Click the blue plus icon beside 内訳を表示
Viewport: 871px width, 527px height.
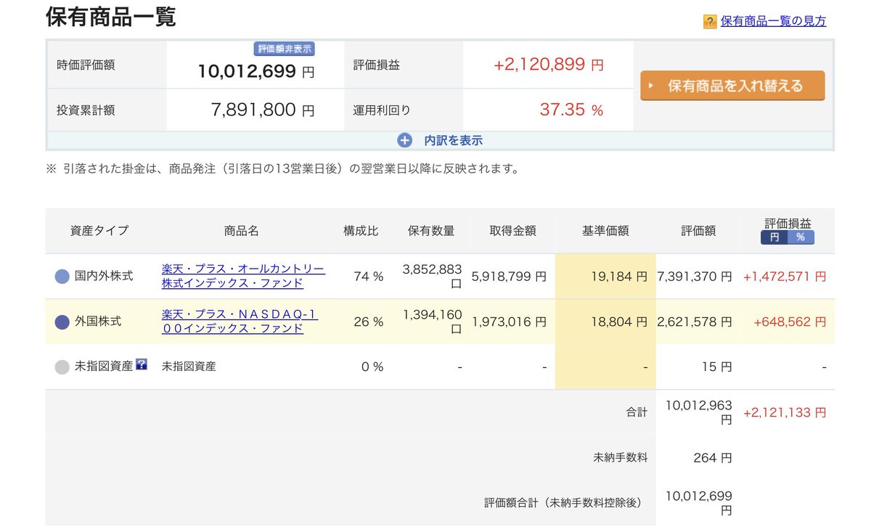[404, 141]
